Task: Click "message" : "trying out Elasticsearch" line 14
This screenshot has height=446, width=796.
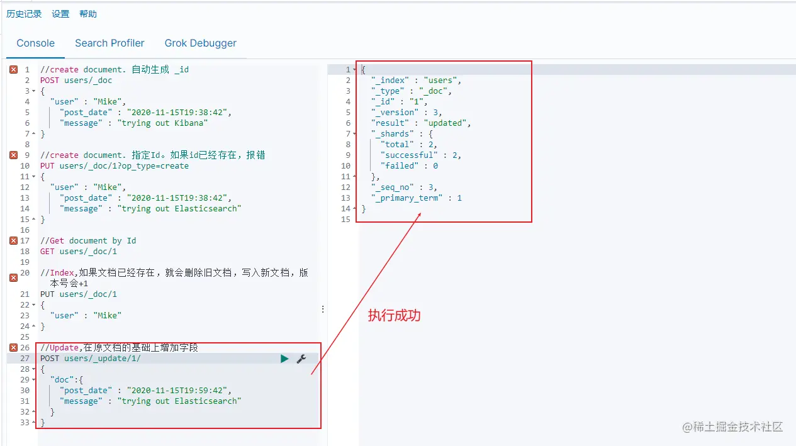Action: click(x=150, y=209)
